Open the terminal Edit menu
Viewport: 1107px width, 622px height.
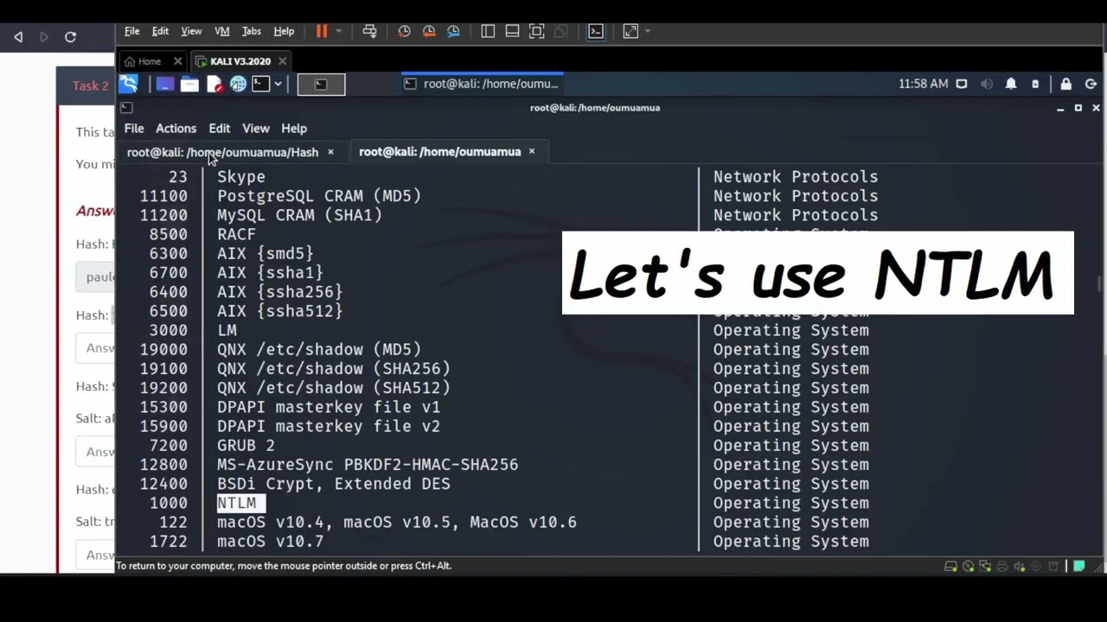[x=219, y=128]
